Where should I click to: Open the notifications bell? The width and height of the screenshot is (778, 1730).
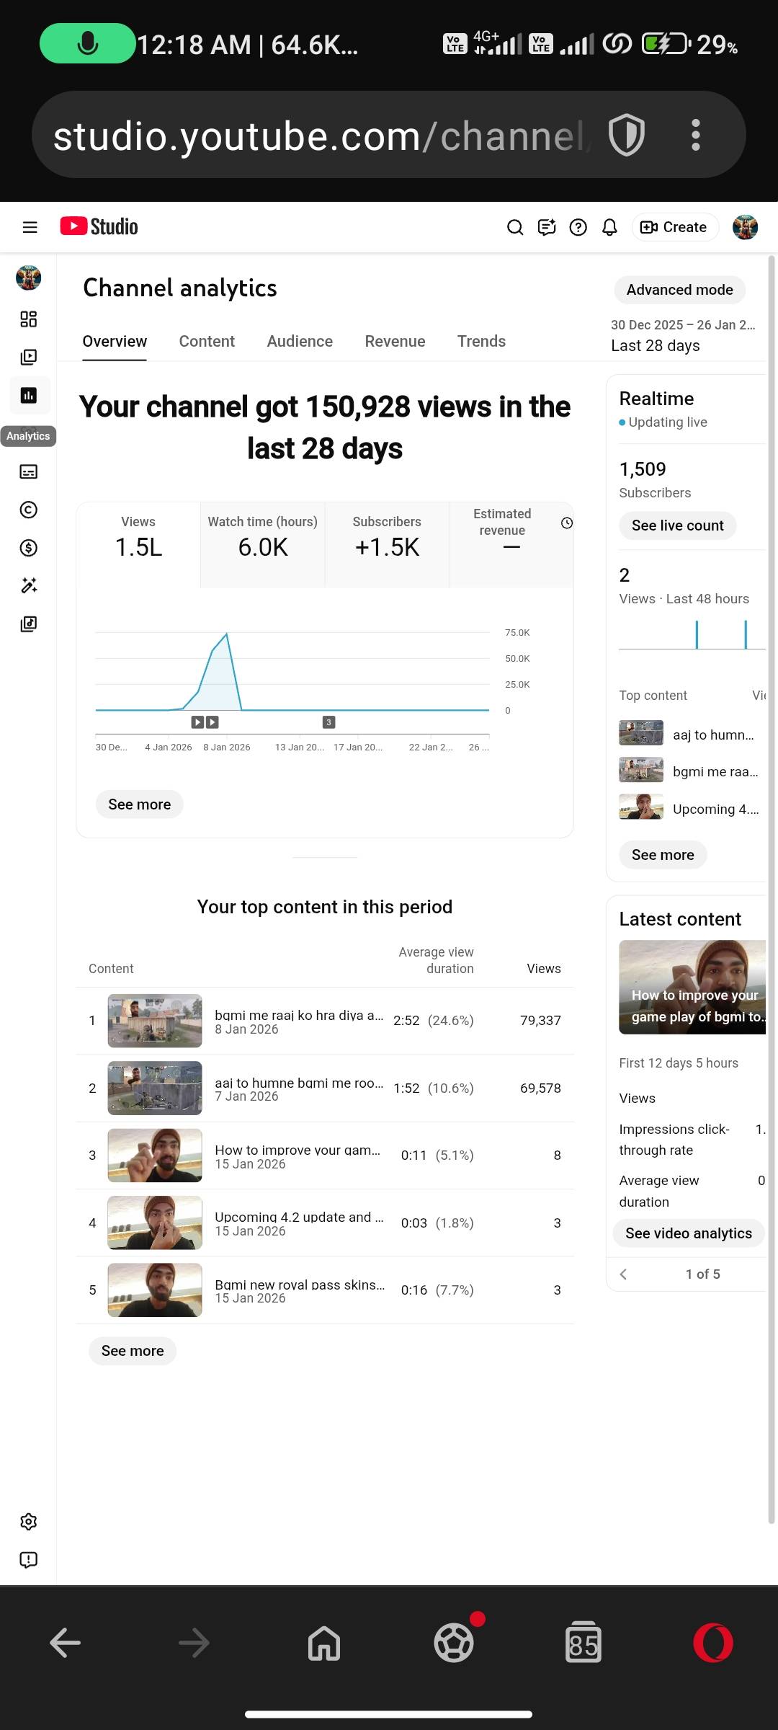tap(609, 228)
